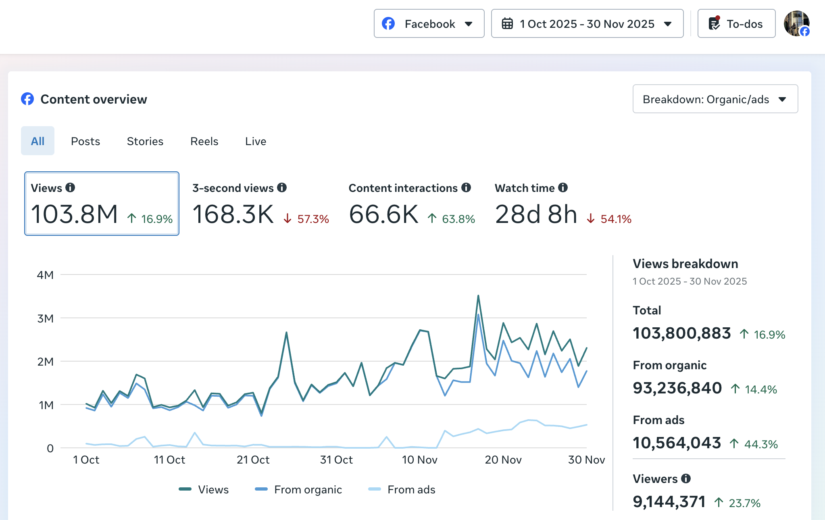Open the date range picker 1 Oct 2025 - 30 Nov 2025
Screen dimensions: 825x520
tap(587, 24)
